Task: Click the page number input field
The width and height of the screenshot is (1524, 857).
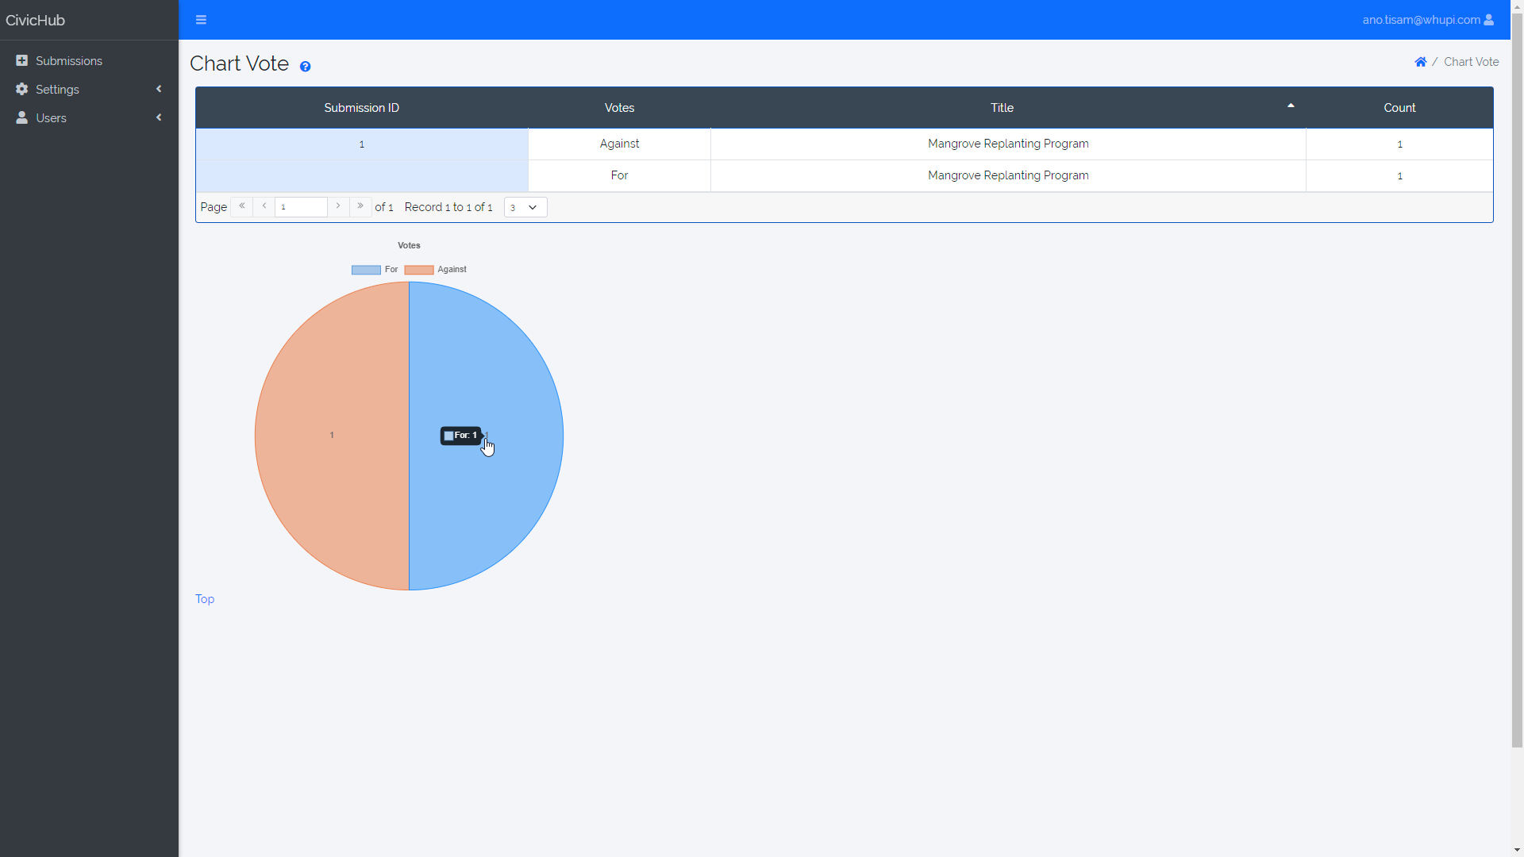Action: pos(300,207)
